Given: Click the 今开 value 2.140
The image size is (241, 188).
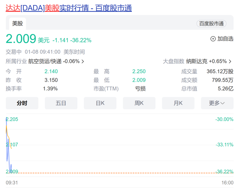Looking at the screenshot, I should point(51,71).
